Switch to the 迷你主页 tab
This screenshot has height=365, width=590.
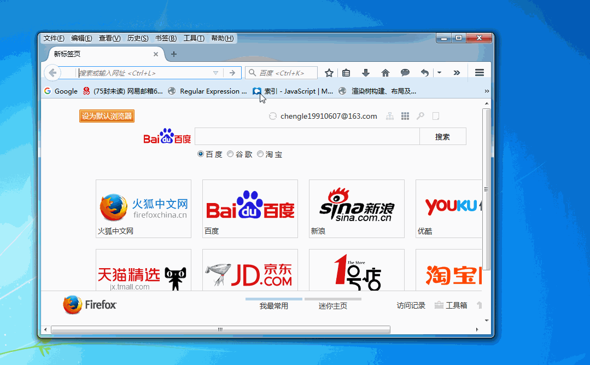pyautogui.click(x=332, y=305)
